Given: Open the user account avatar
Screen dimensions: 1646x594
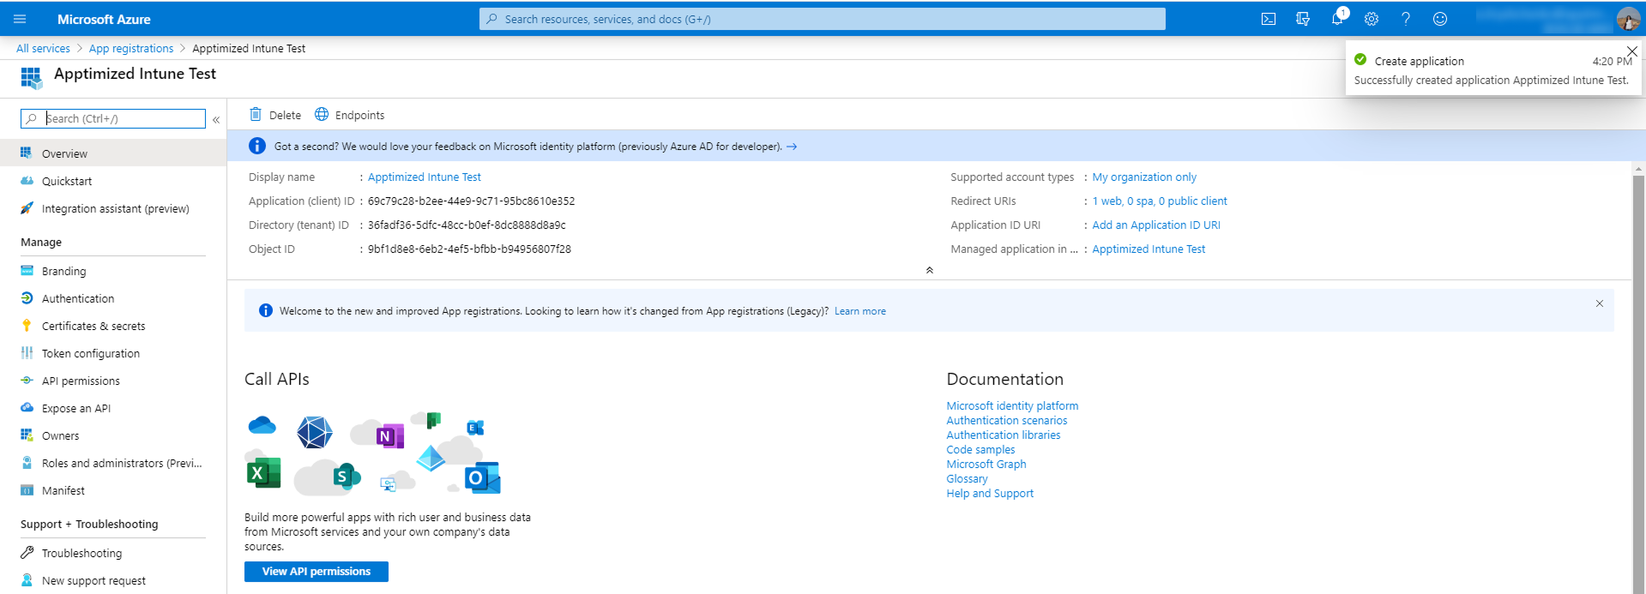Looking at the screenshot, I should [x=1628, y=19].
